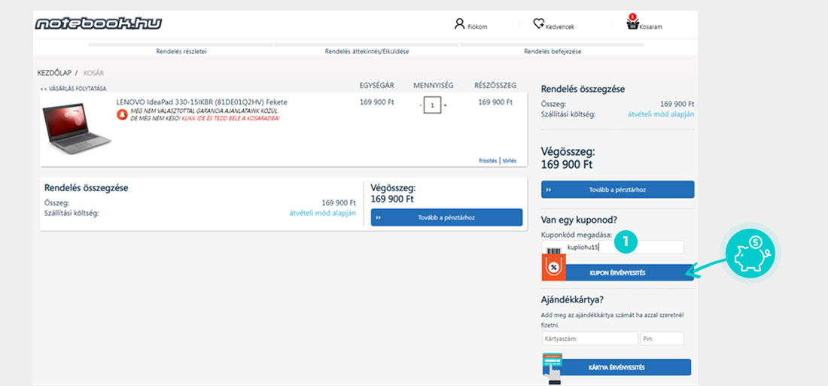Click the gift card hand icon

tap(553, 369)
